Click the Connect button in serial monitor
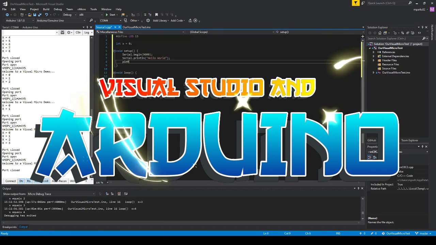The width and height of the screenshot is (436, 245). tap(10, 181)
